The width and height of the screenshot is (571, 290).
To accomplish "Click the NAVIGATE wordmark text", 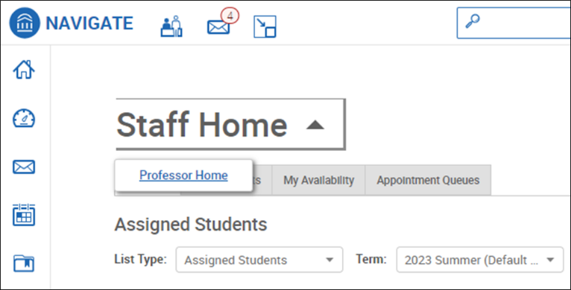I will click(89, 23).
